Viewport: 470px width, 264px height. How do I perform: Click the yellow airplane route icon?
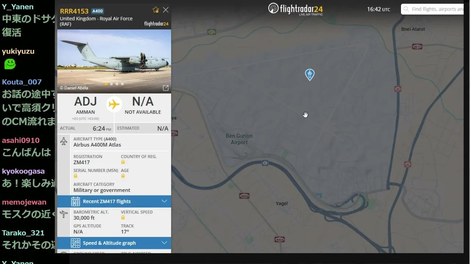point(114,104)
